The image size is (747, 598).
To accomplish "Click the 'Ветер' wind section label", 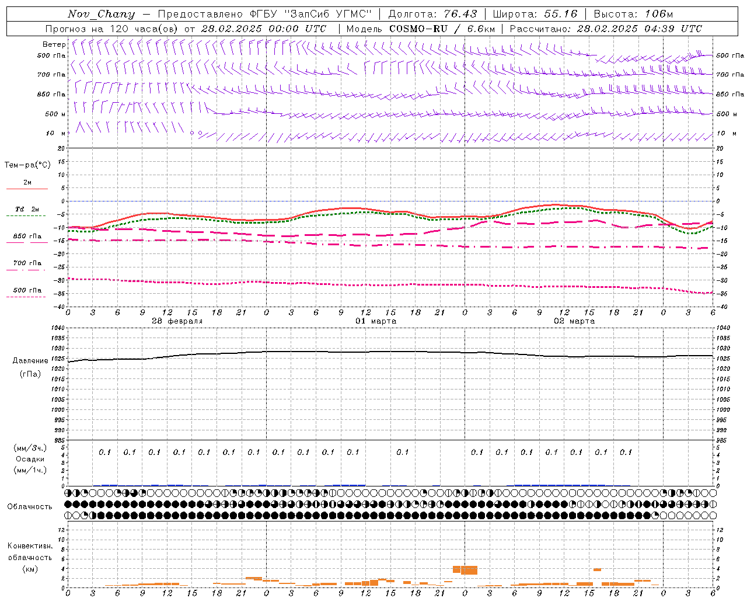I will tap(54, 44).
